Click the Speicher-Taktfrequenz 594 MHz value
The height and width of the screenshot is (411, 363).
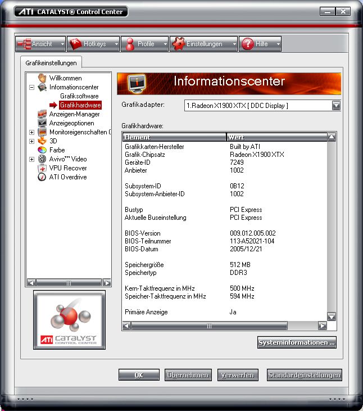242,296
